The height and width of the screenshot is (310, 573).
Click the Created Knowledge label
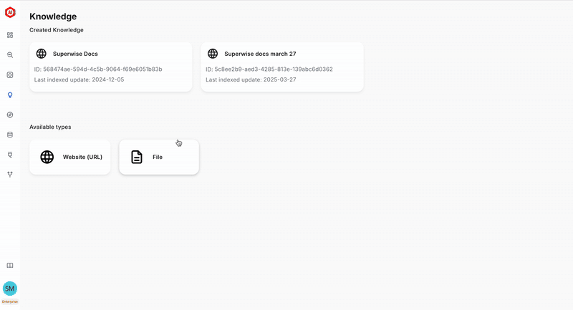pos(57,30)
